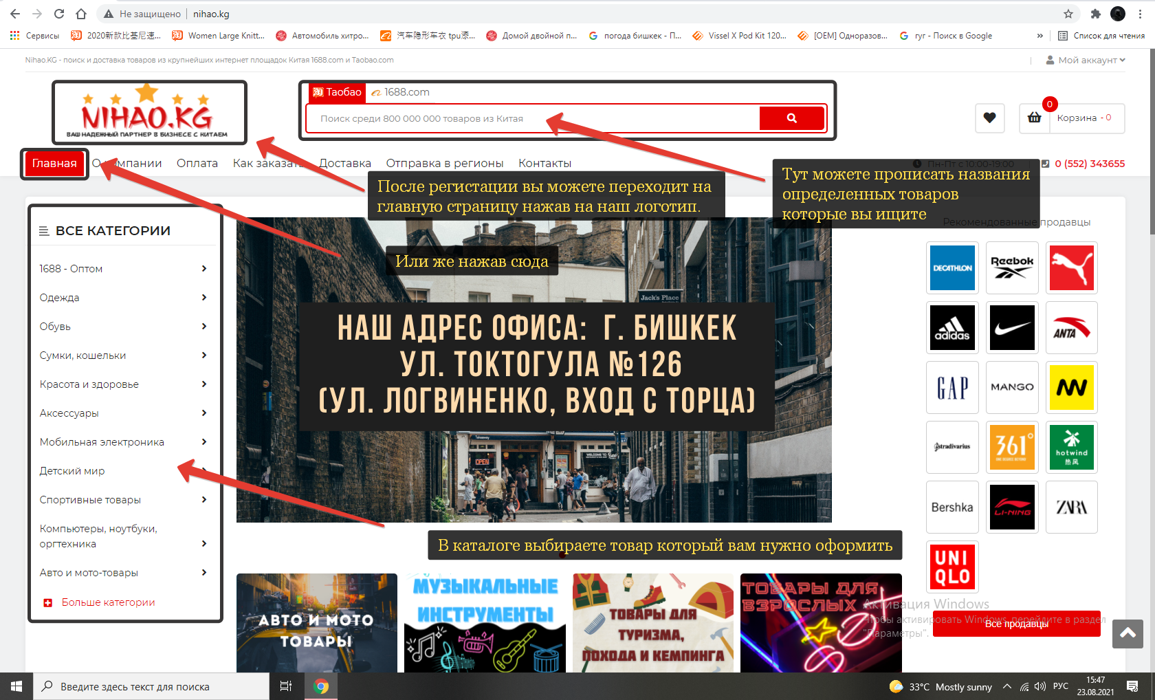
Task: Open the Контакты menu item
Action: click(544, 163)
